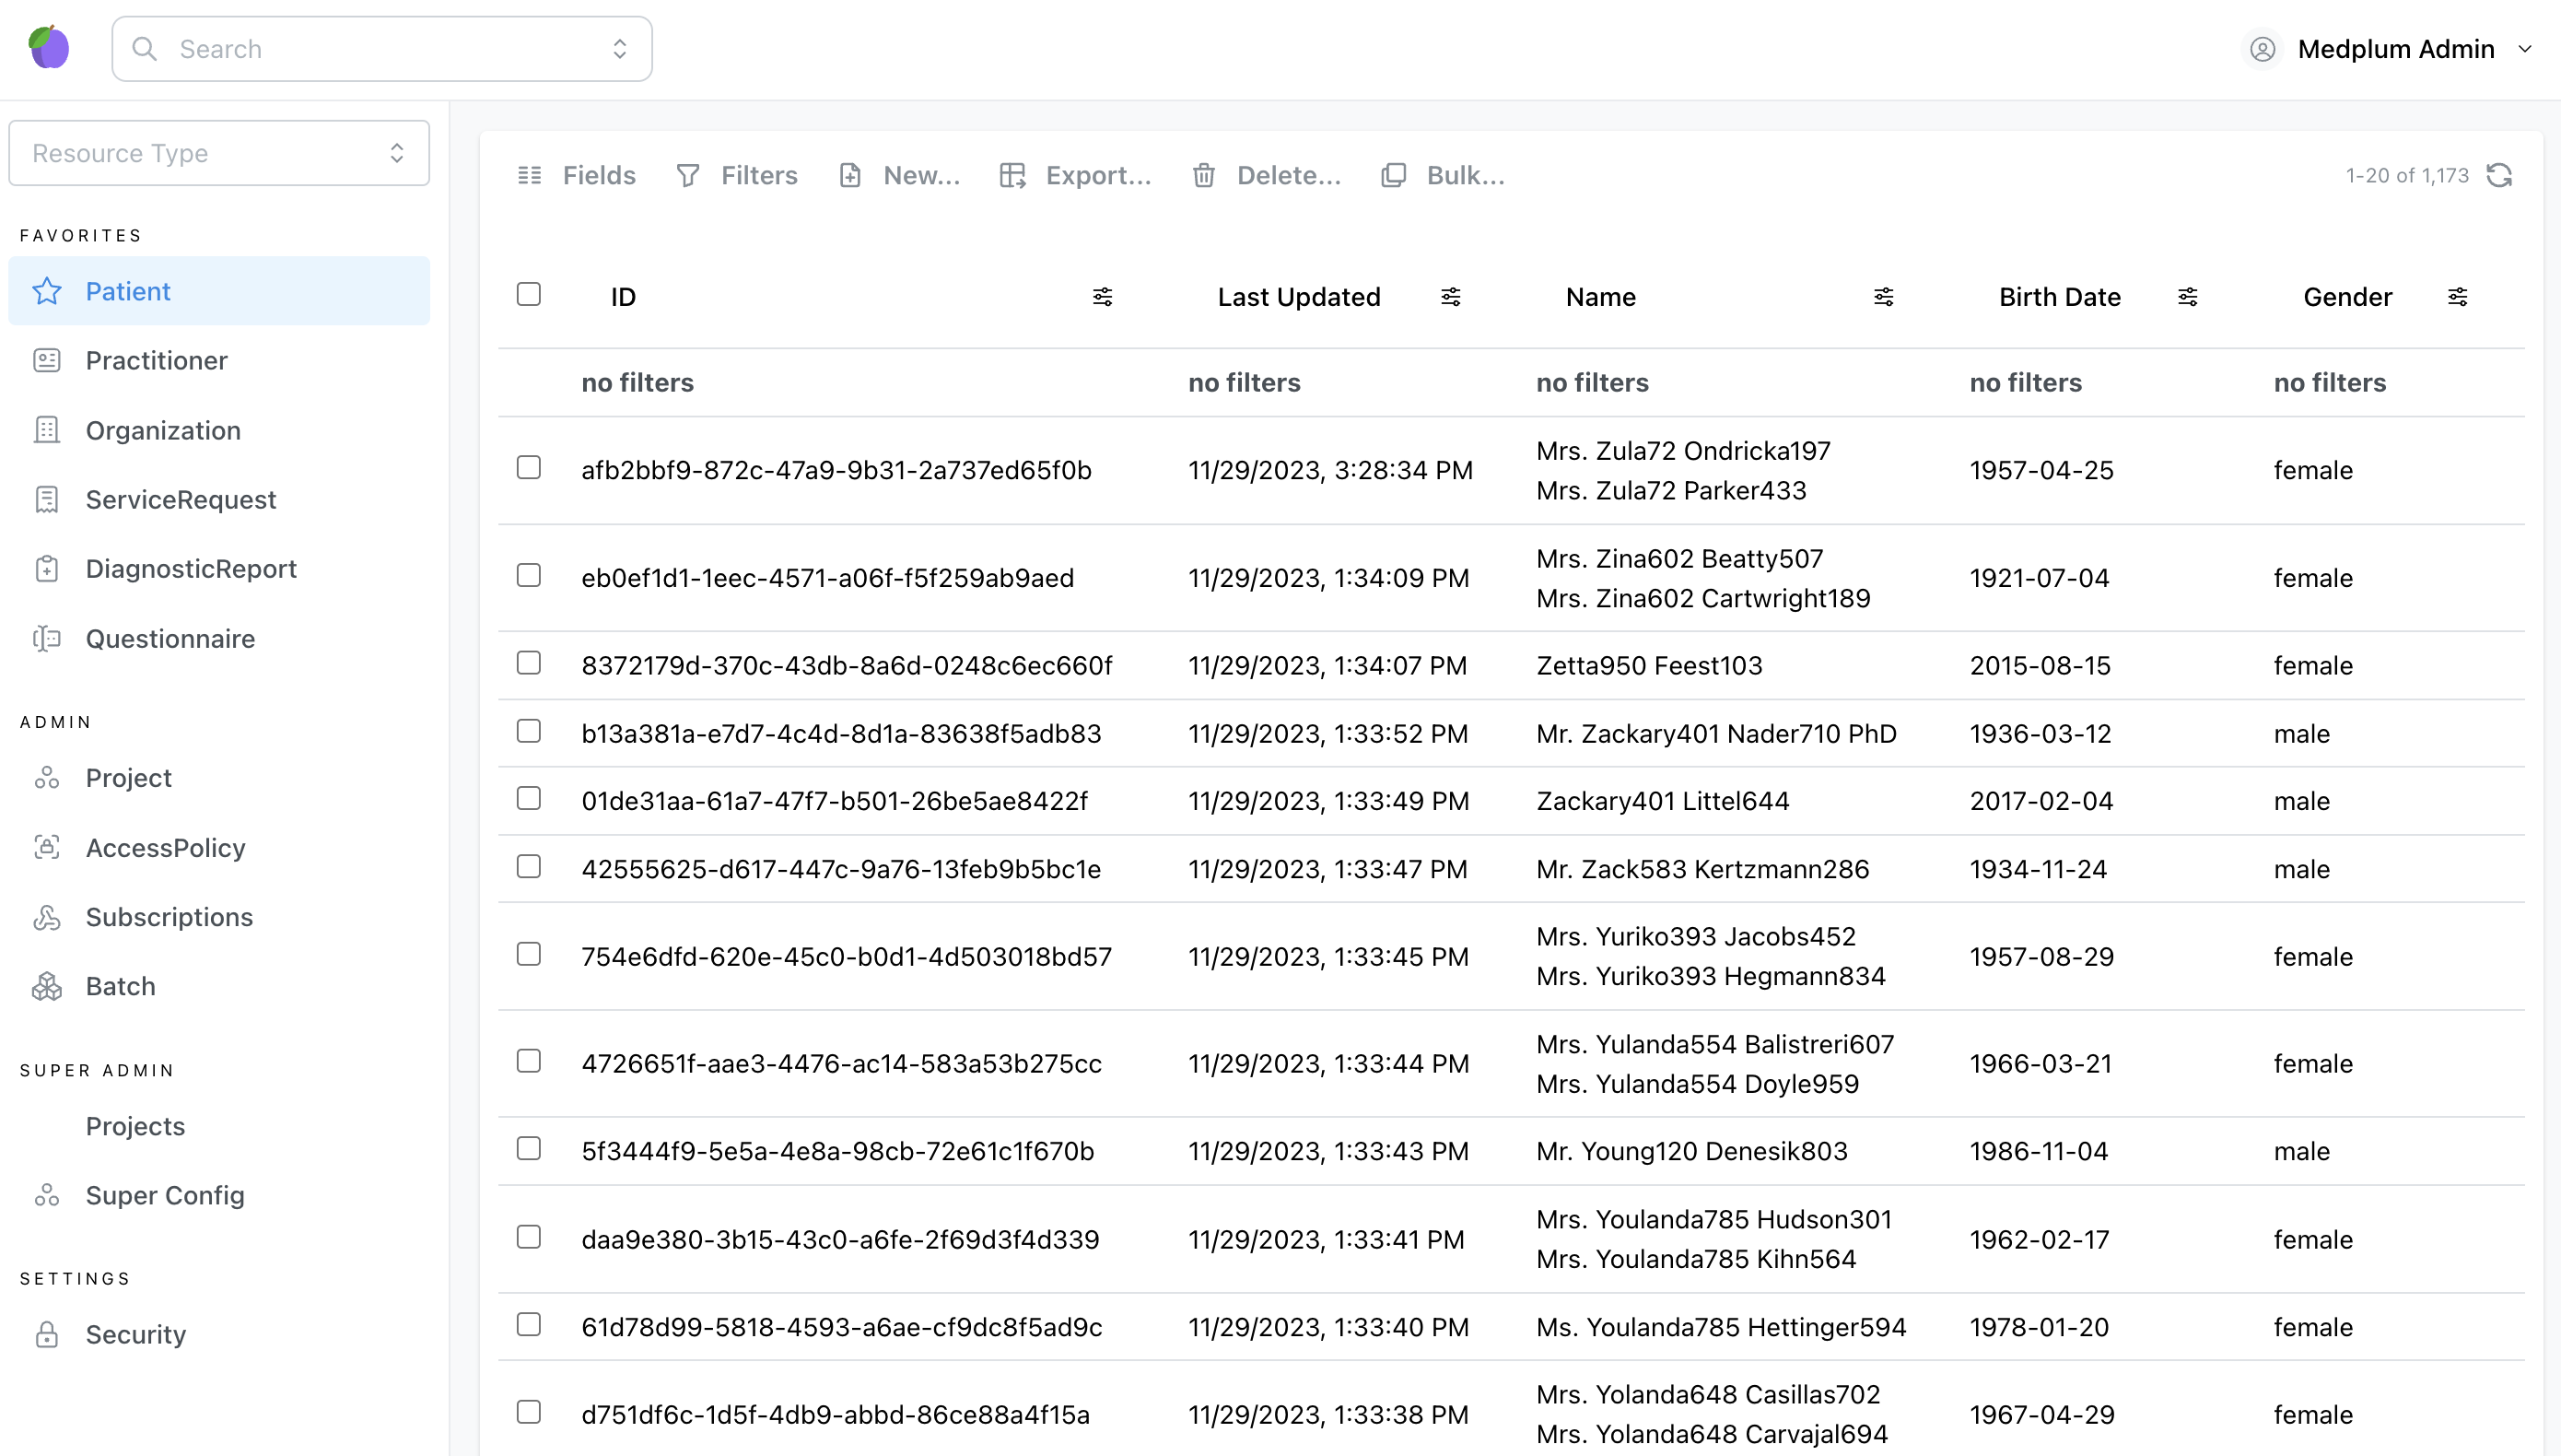This screenshot has width=2561, height=1456.
Task: Open Practitioner in the sidebar
Action: pyautogui.click(x=219, y=360)
